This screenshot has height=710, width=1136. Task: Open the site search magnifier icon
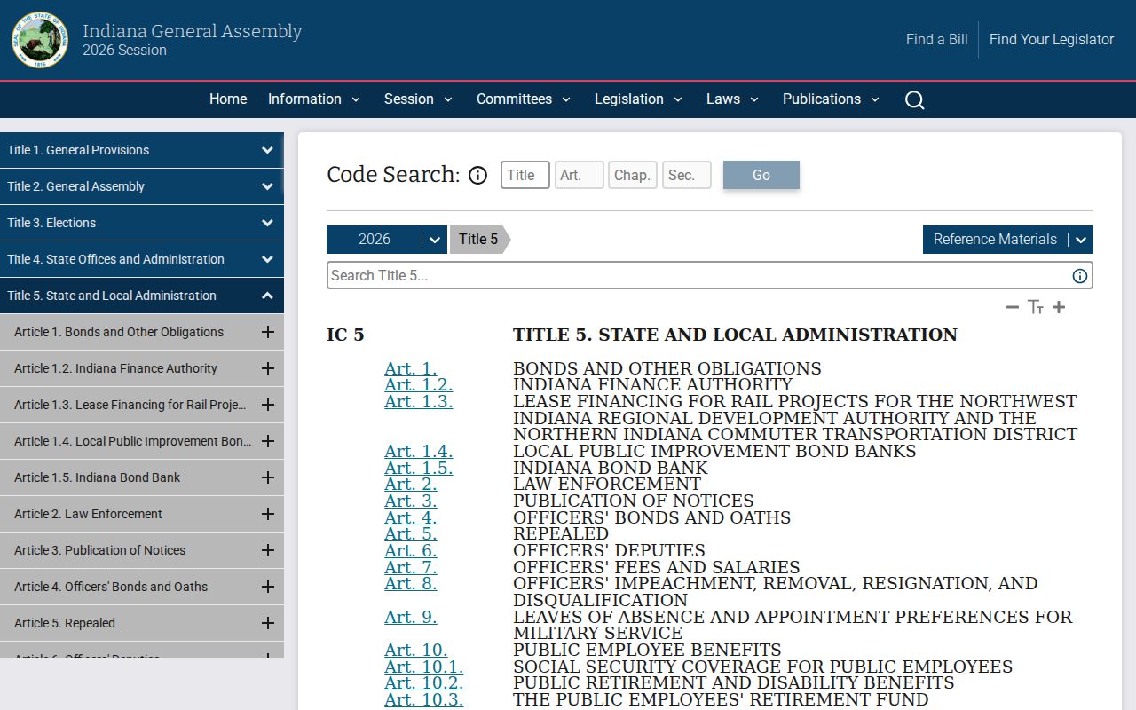tap(914, 99)
